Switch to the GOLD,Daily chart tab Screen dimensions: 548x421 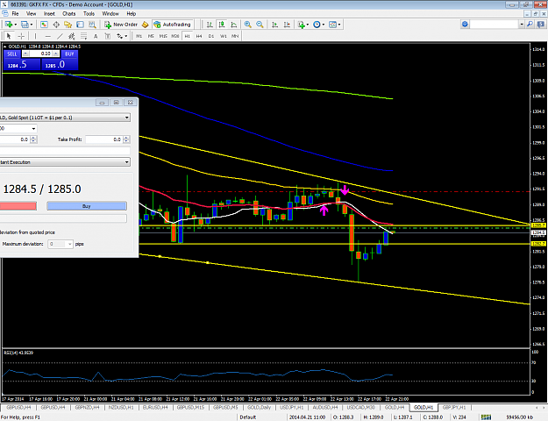click(x=259, y=407)
